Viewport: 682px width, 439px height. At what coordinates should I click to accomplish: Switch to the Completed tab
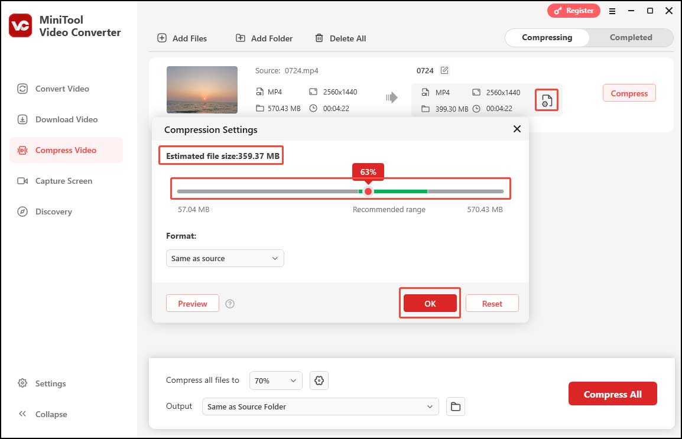631,37
